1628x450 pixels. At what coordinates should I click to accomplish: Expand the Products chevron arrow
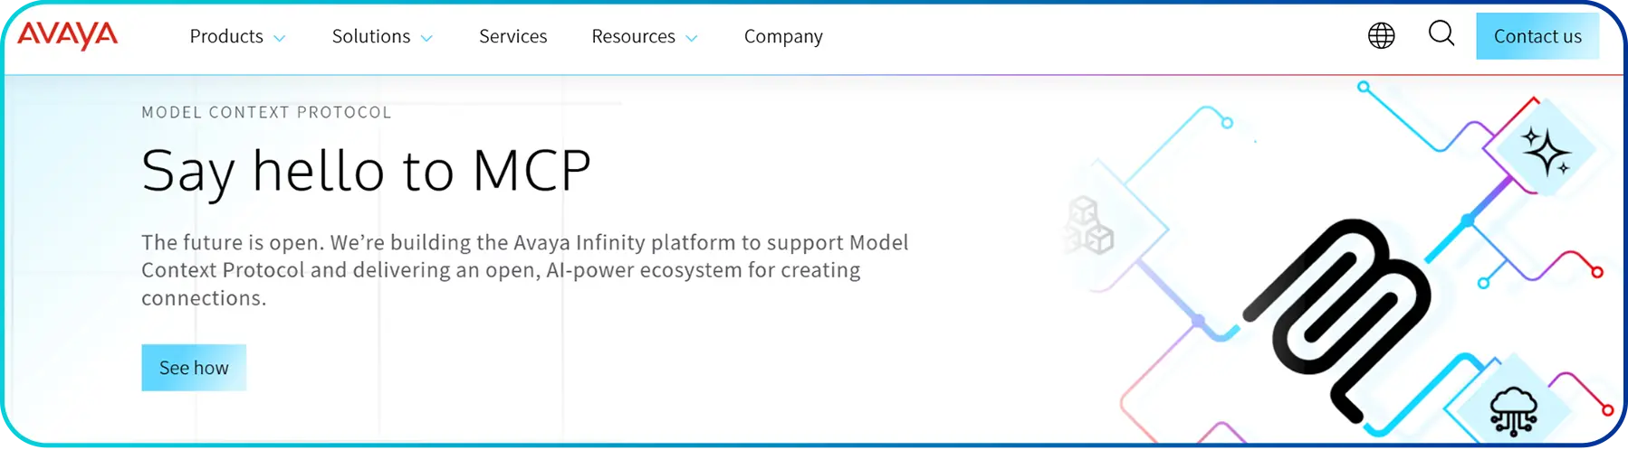click(280, 38)
